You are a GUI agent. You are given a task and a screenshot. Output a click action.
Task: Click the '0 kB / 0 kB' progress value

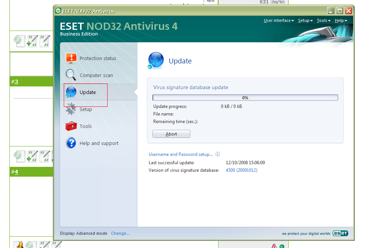click(231, 106)
